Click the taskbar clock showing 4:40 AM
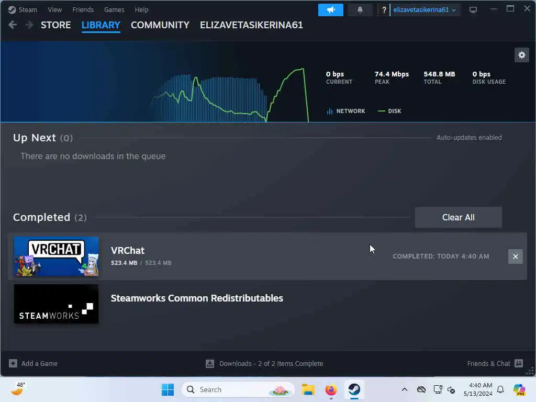The height and width of the screenshot is (402, 536). pos(478,389)
